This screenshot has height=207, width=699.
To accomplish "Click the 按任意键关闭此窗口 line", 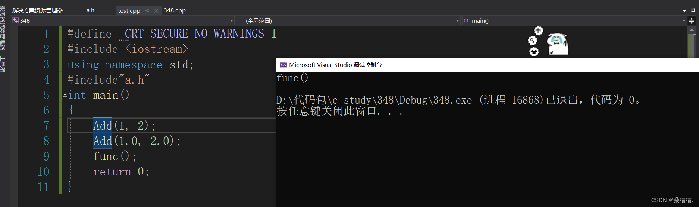I will (x=340, y=111).
